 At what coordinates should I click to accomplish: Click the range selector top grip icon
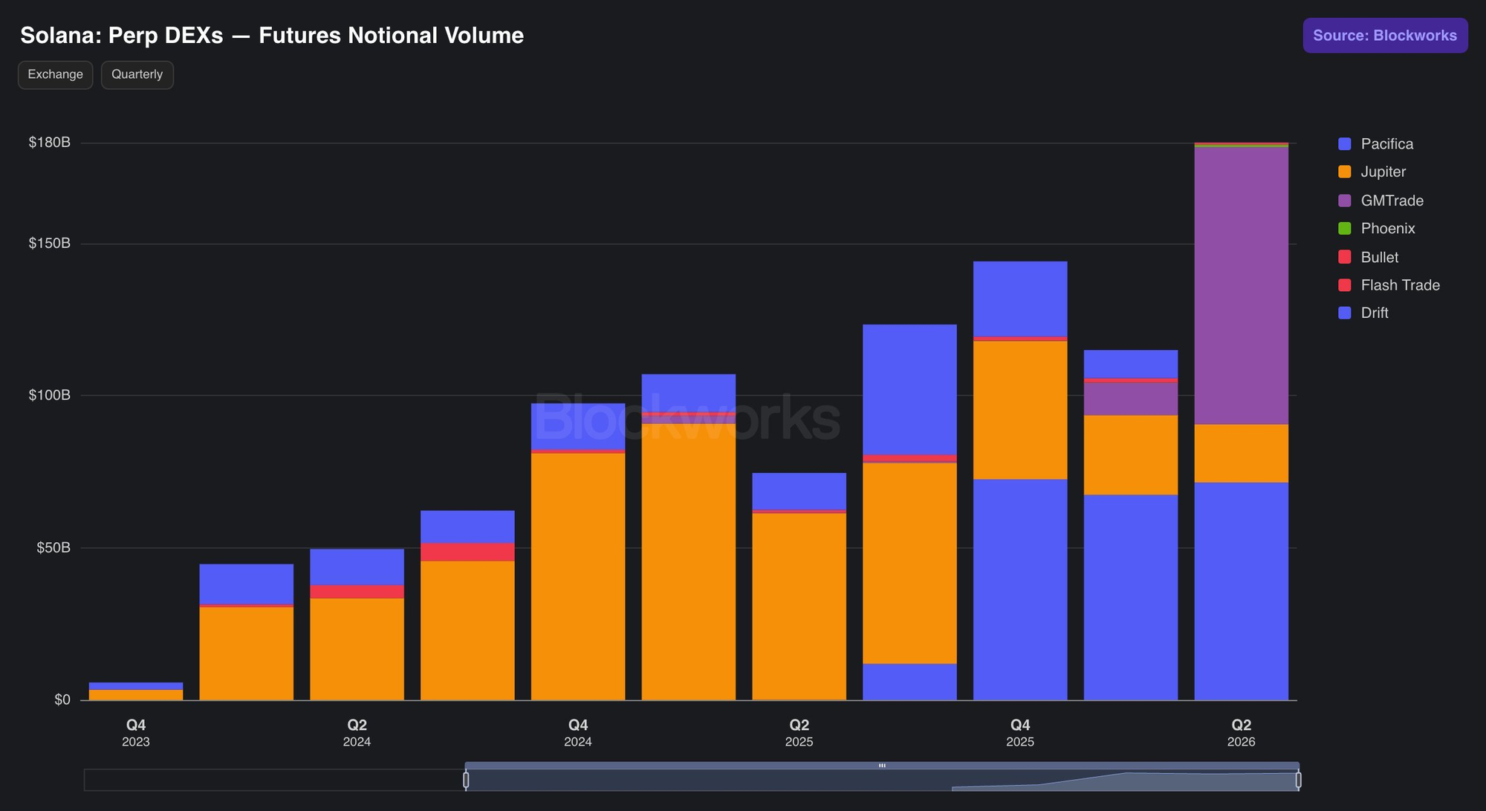(882, 766)
